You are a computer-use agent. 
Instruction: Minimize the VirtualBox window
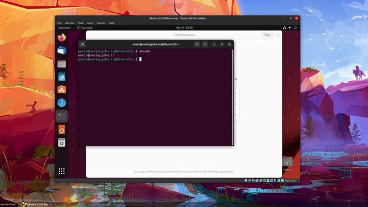pyautogui.click(x=285, y=18)
